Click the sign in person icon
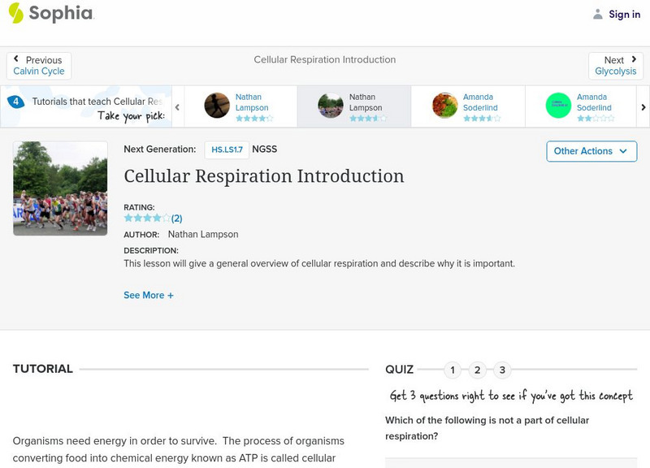This screenshot has height=468, width=650. 598,15
